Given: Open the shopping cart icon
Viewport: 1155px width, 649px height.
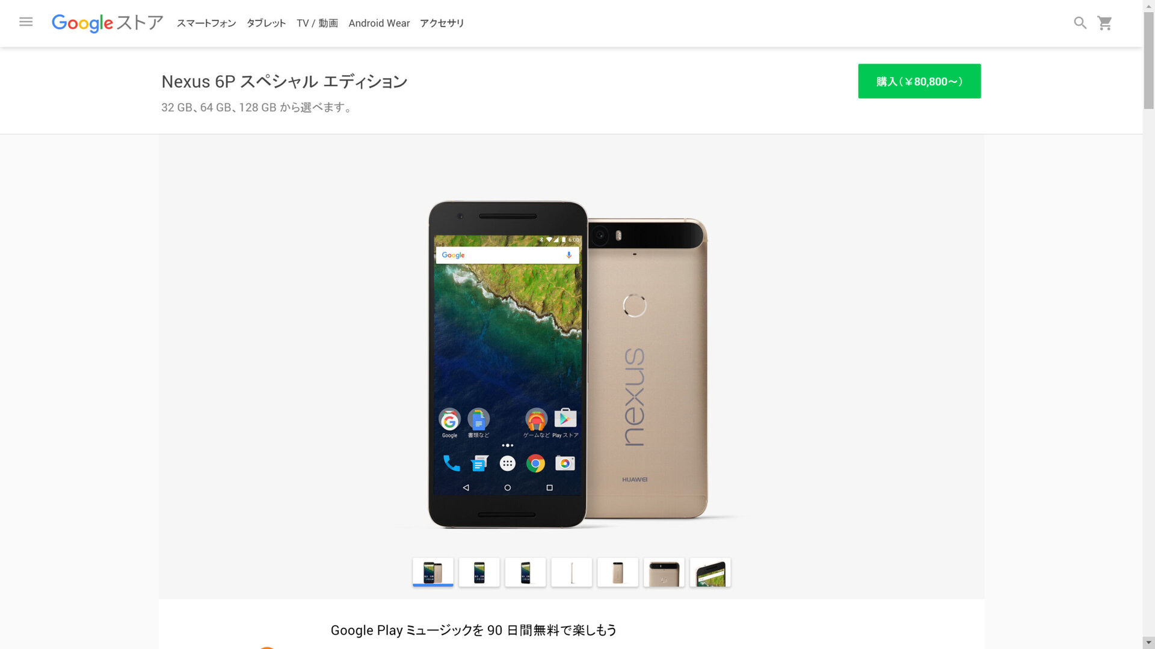Looking at the screenshot, I should point(1104,23).
